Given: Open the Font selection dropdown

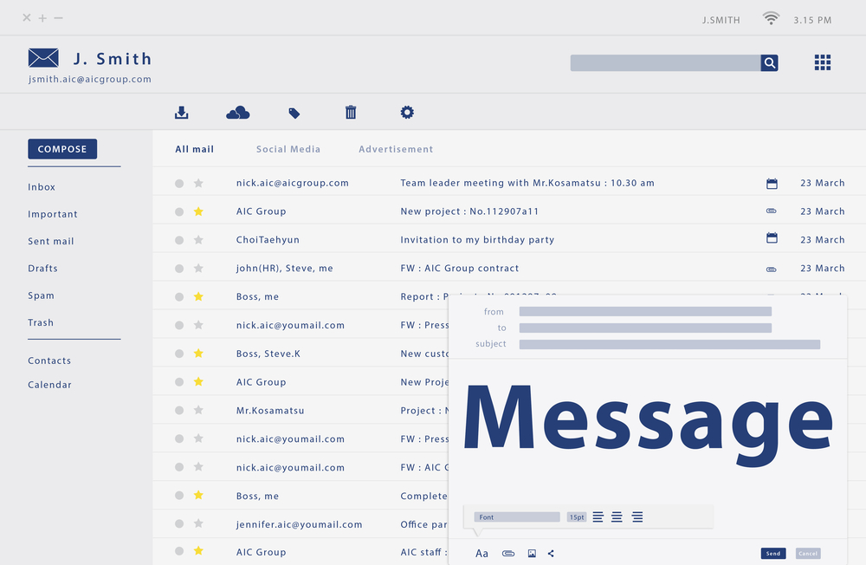Looking at the screenshot, I should pos(517,516).
